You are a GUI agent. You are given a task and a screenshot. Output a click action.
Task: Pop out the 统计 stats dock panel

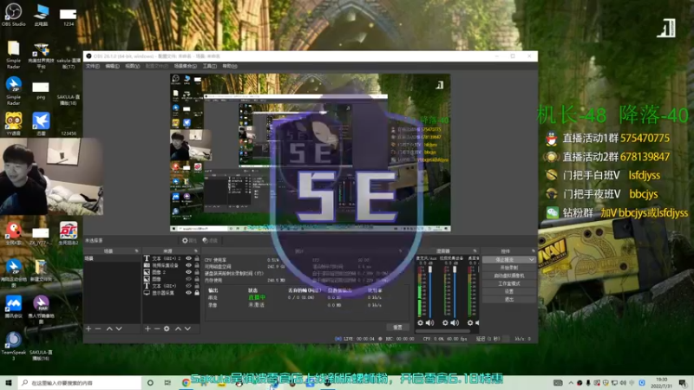pyautogui.click(x=401, y=251)
